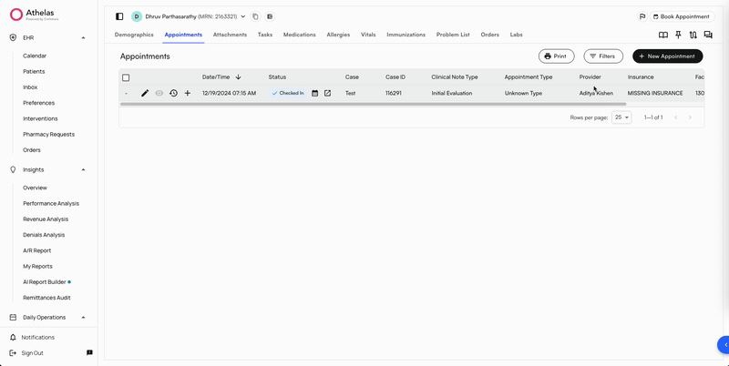Click the Book Appointment button
Screen dimensions: 729x366
point(682,16)
